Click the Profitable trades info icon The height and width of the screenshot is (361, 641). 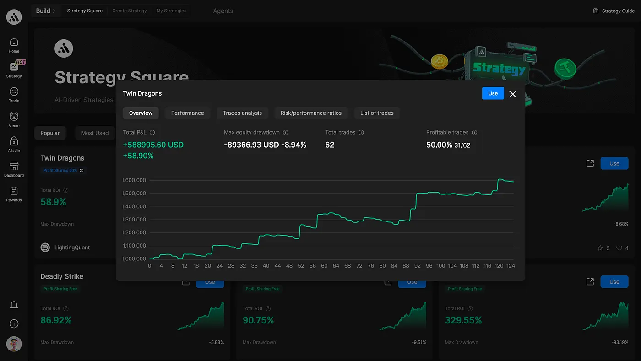click(x=474, y=132)
